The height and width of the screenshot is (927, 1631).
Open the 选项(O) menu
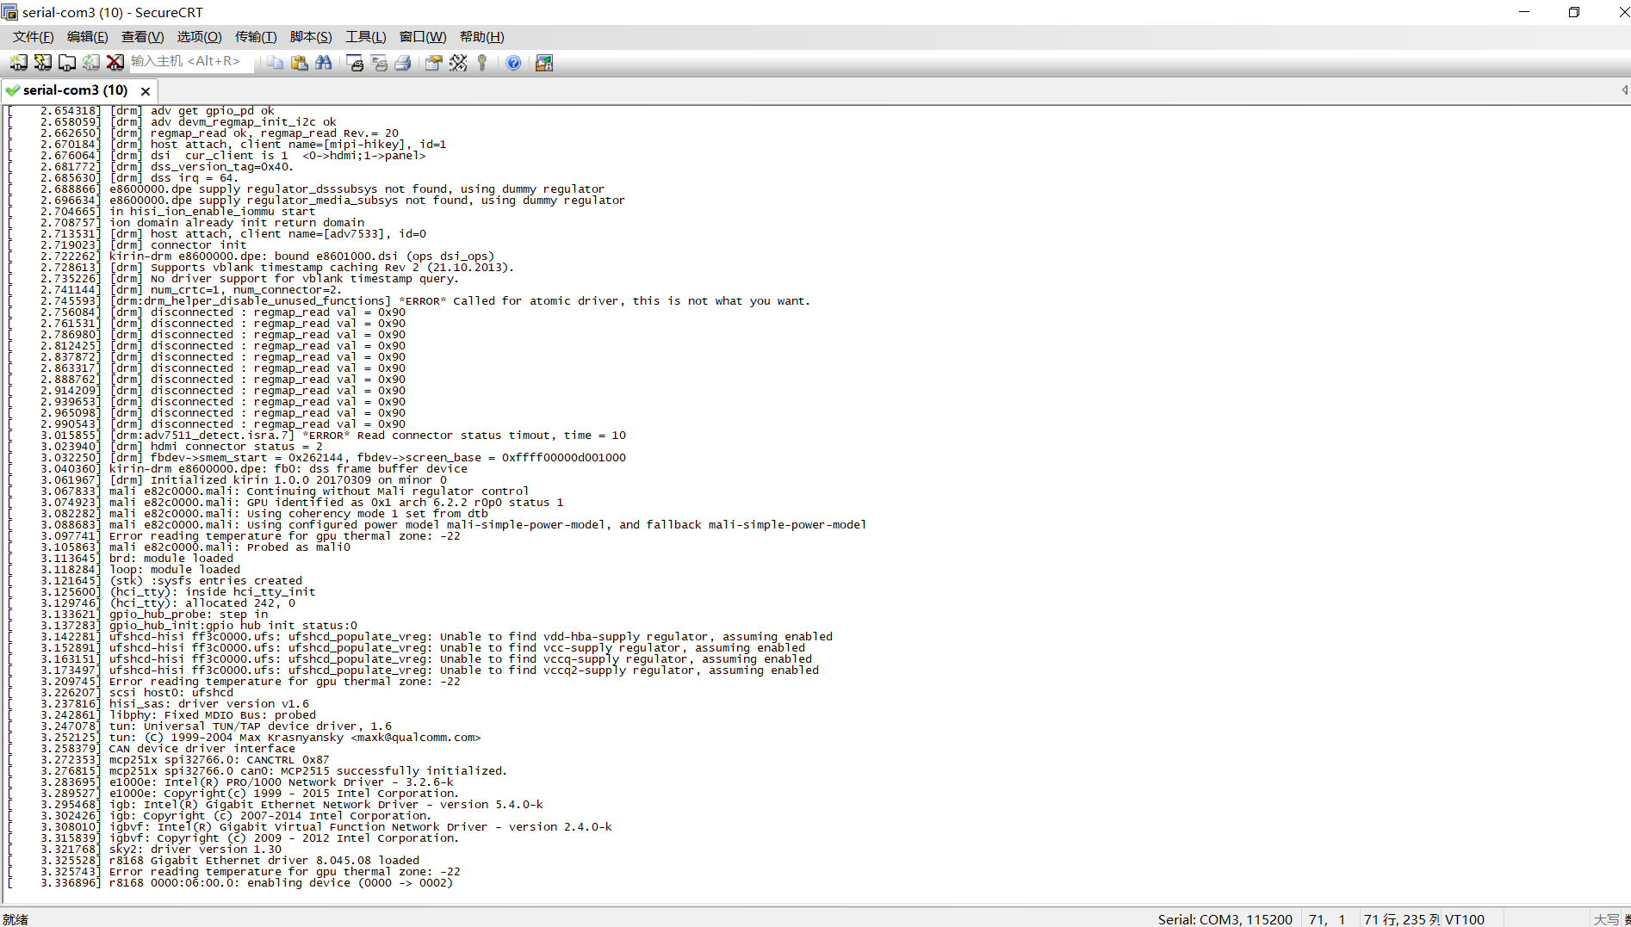[x=199, y=37]
